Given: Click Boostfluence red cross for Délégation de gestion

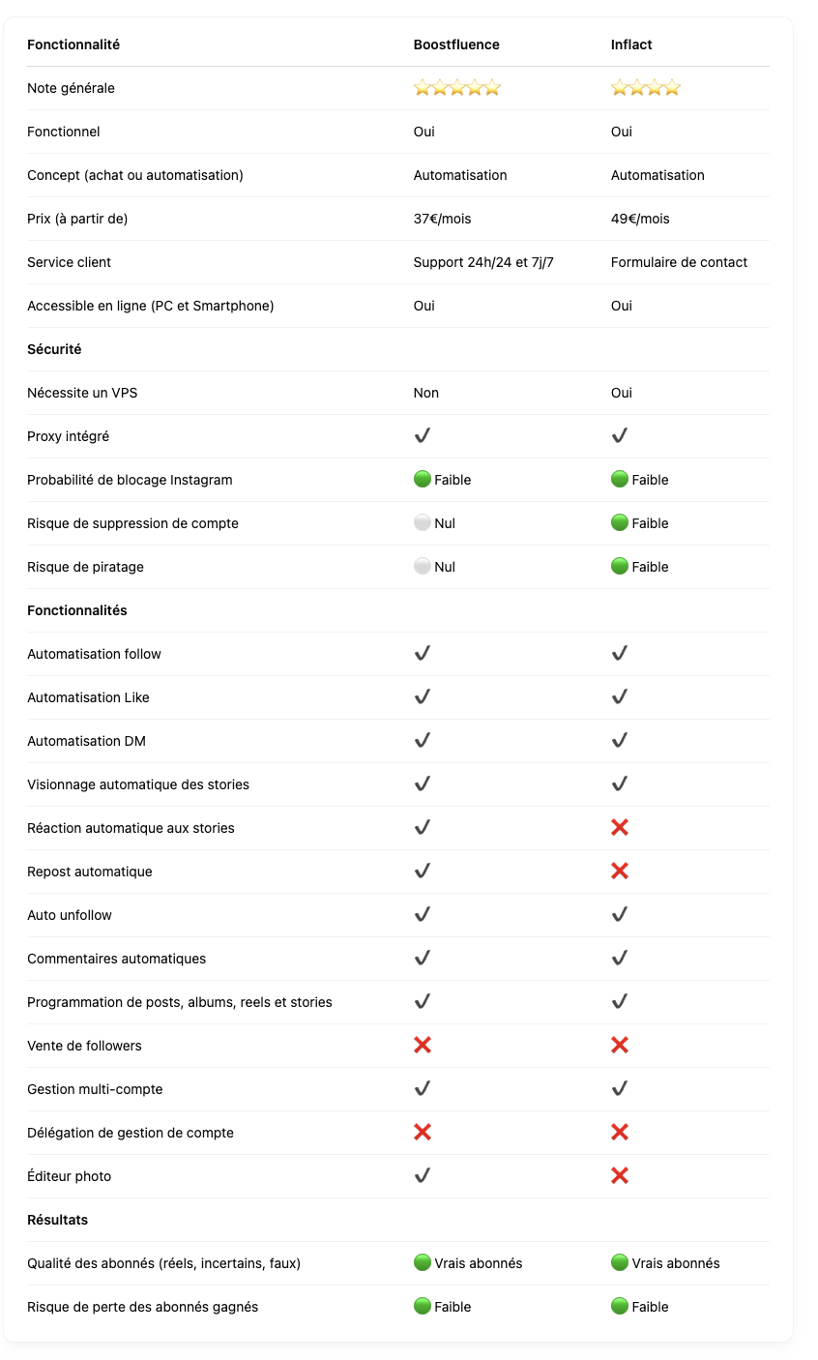Looking at the screenshot, I should pyautogui.click(x=423, y=1133).
